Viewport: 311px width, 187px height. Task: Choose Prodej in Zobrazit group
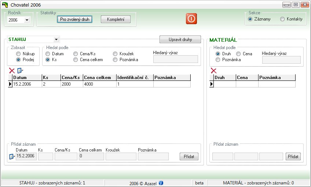pyautogui.click(x=18, y=60)
